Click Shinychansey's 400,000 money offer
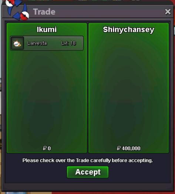 131,148
